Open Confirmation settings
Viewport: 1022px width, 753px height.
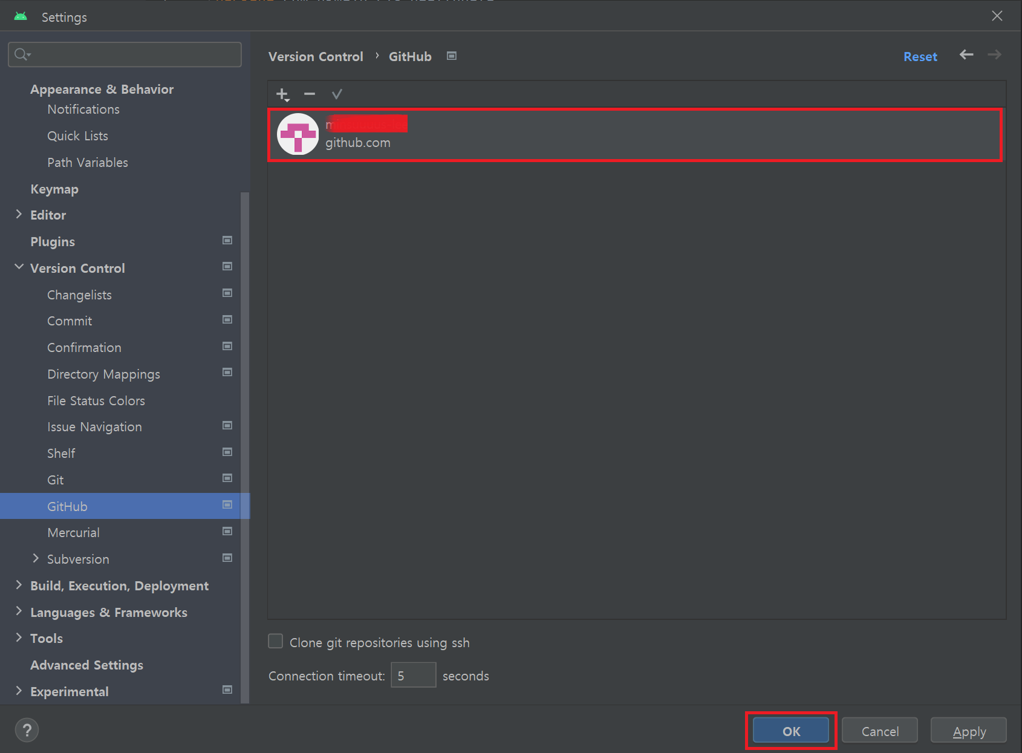coord(84,348)
